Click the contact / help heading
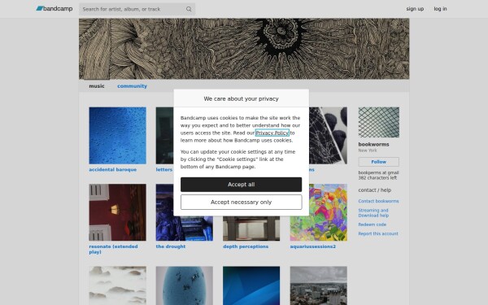The height and width of the screenshot is (305, 488). click(374, 190)
